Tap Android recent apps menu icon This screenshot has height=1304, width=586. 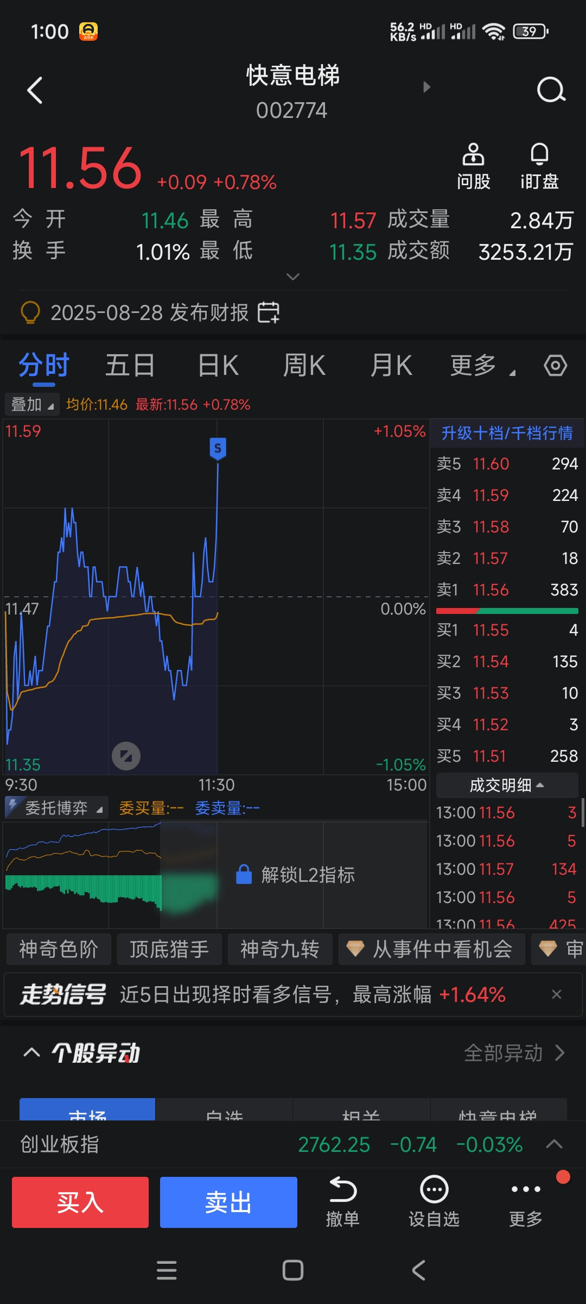tap(167, 1270)
